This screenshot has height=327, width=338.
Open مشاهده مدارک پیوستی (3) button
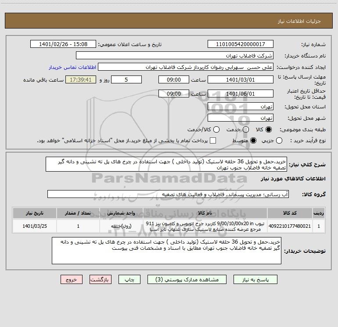(187, 280)
